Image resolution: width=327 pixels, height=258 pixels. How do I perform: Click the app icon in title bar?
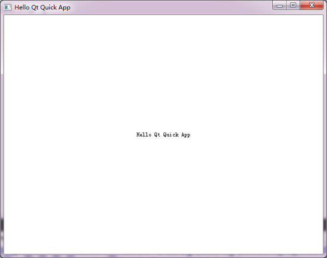[x=7, y=7]
